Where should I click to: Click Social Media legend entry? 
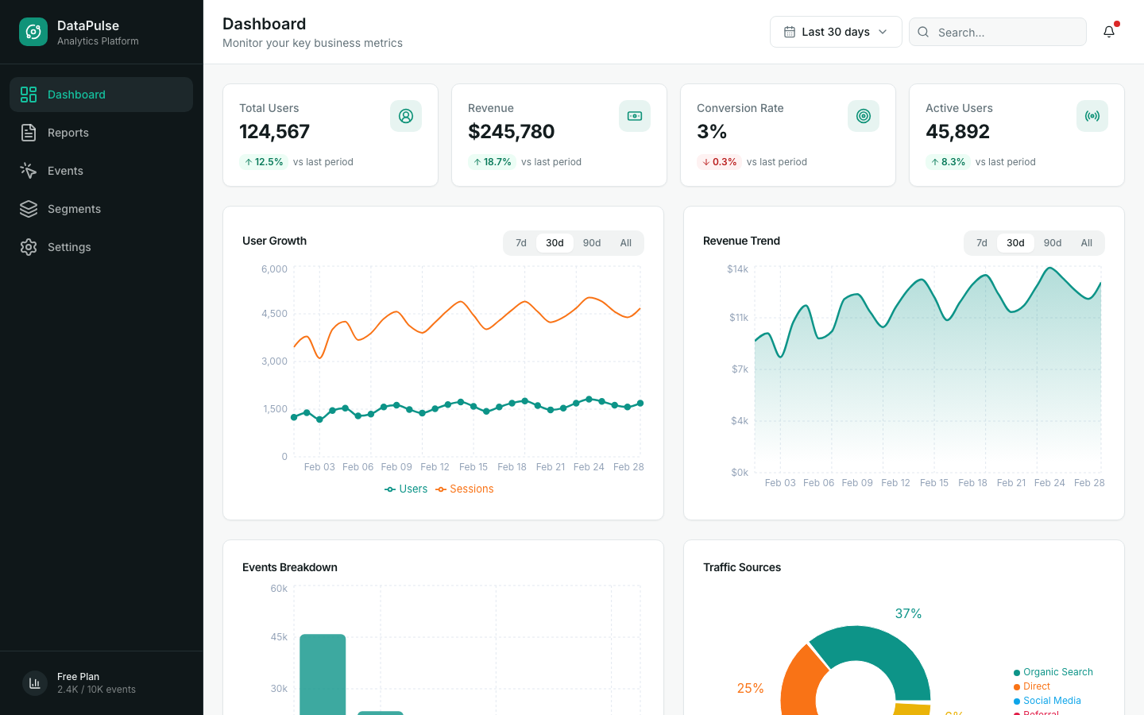1047,701
